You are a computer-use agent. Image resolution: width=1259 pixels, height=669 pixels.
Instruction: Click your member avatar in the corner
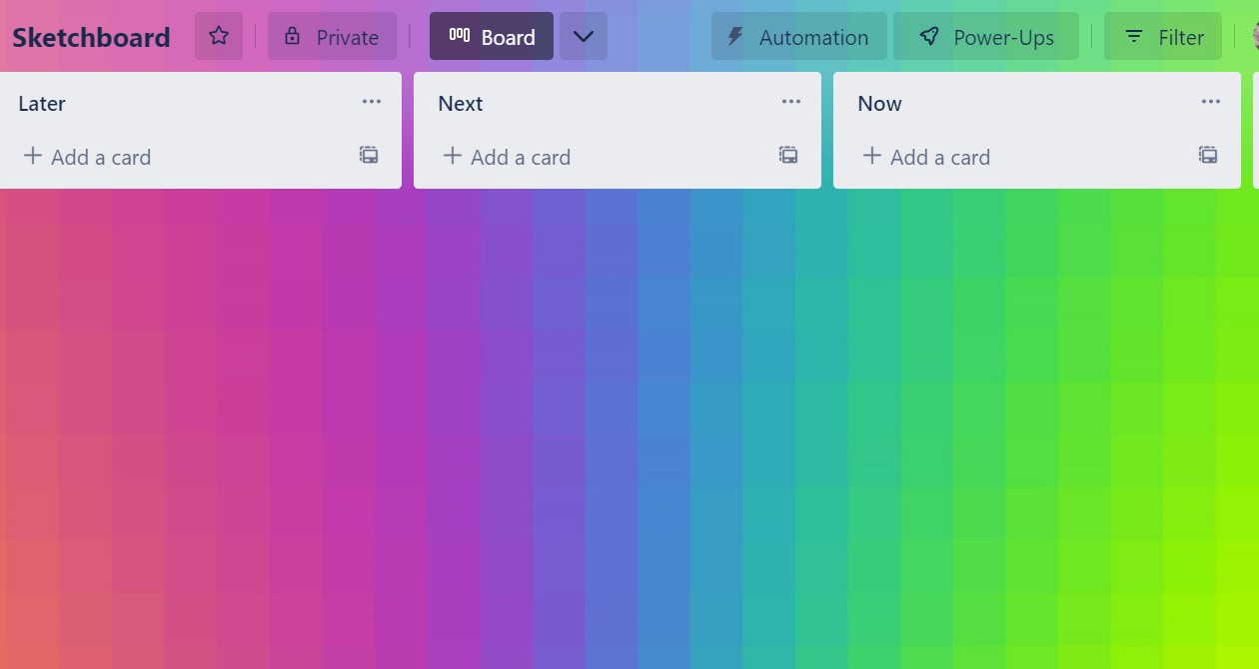(1255, 36)
